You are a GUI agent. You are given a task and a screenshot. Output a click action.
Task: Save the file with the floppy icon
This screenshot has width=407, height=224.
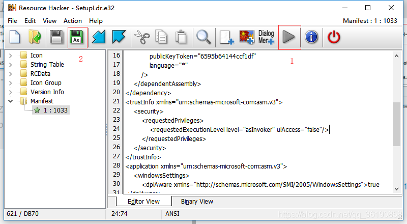pyautogui.click(x=56, y=37)
